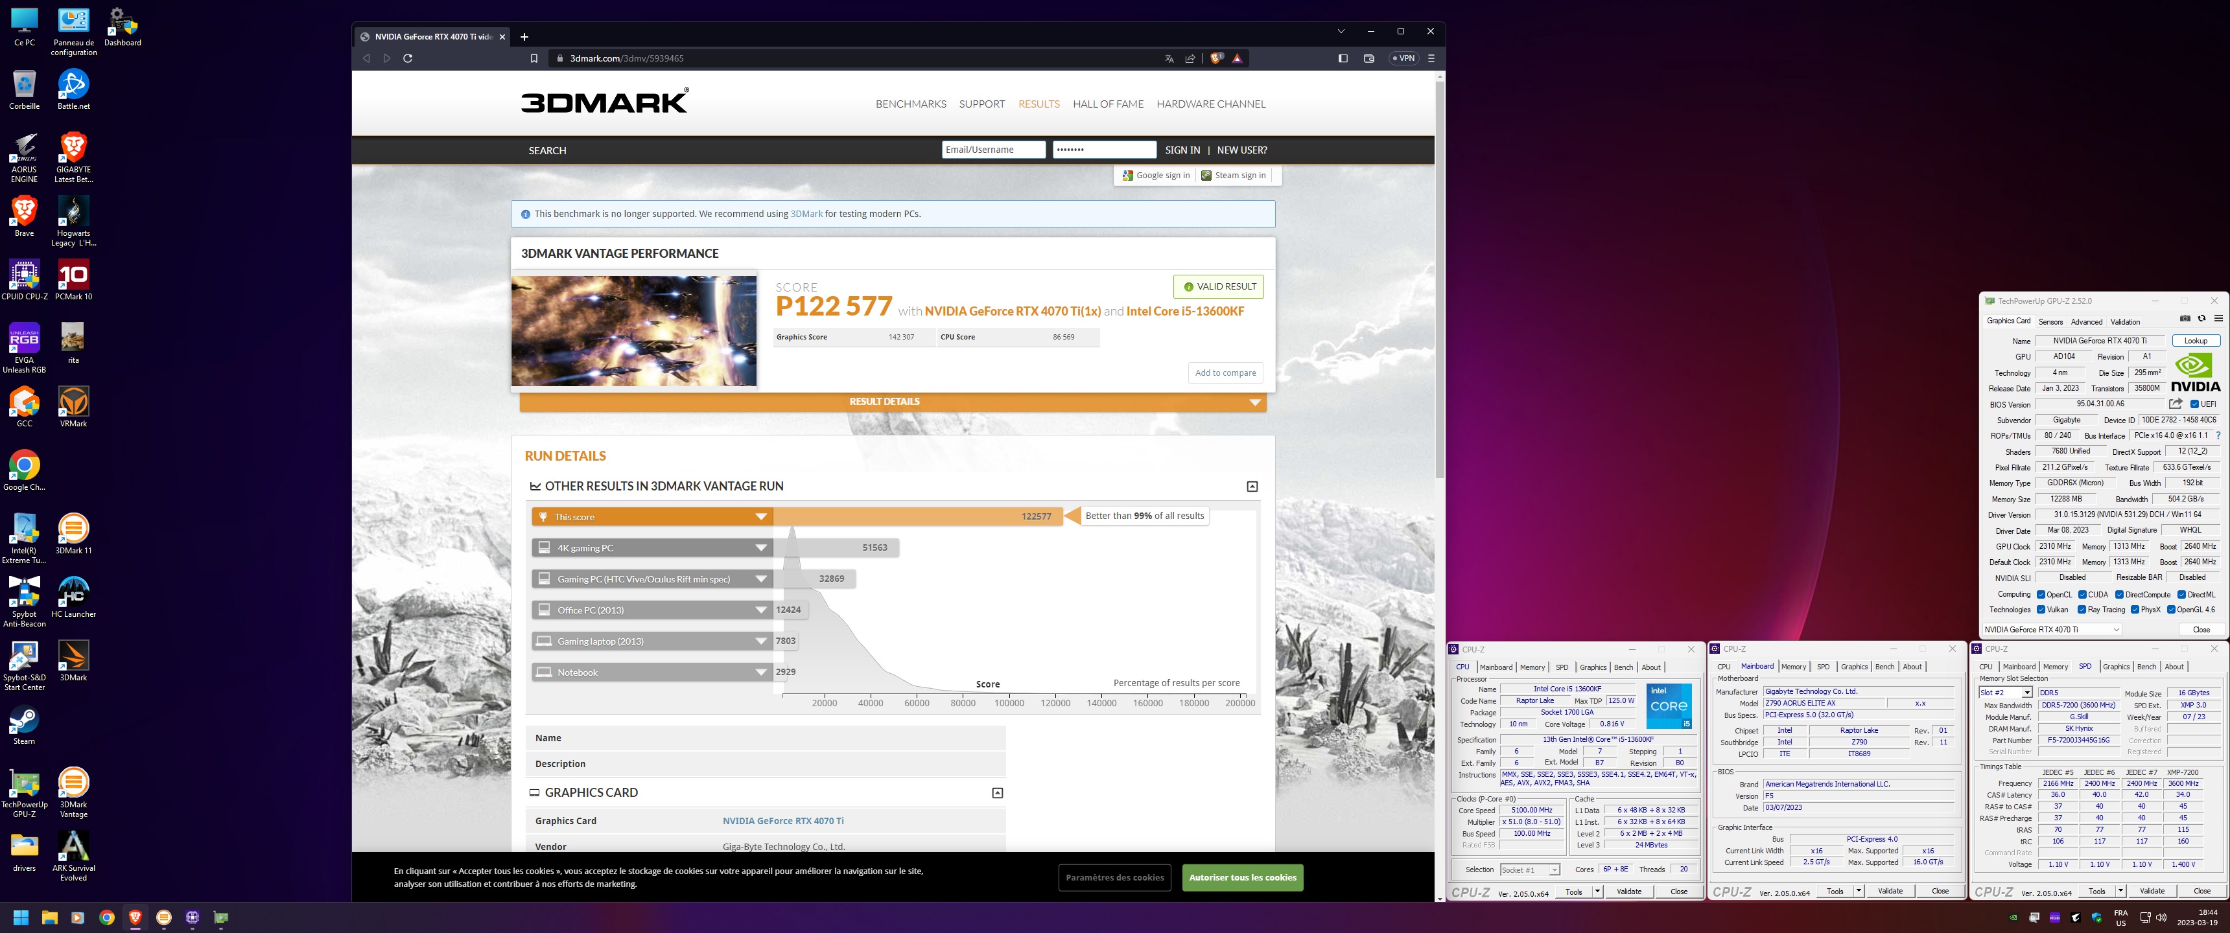Click the translate page icon in the address bar
The height and width of the screenshot is (933, 2230).
tap(1169, 59)
